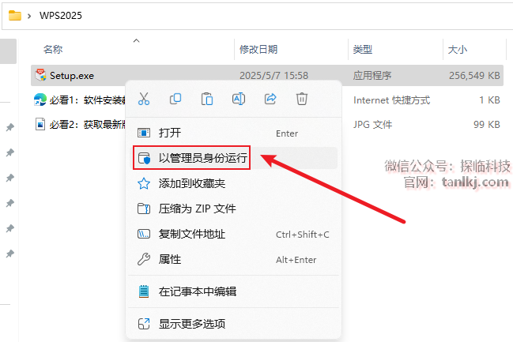This screenshot has height=342, width=513.
Task: Click the Internet 快捷方式 type cell
Action: pyautogui.click(x=391, y=100)
